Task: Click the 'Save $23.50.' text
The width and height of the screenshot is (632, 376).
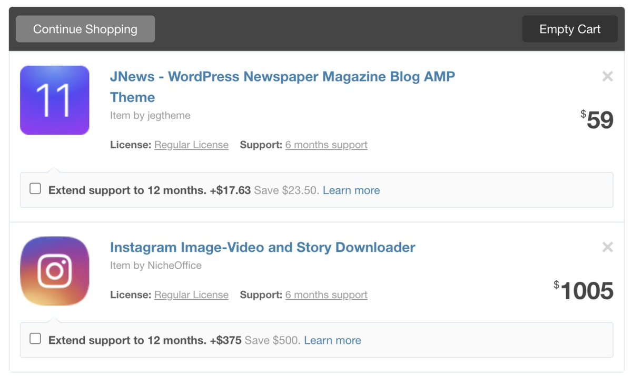Action: click(x=287, y=190)
